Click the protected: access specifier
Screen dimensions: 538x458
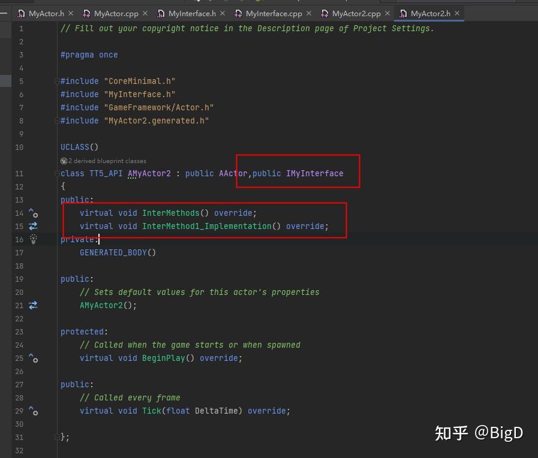coord(84,332)
